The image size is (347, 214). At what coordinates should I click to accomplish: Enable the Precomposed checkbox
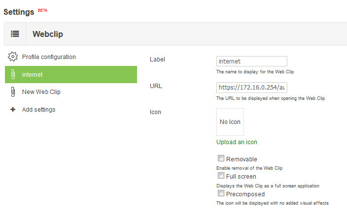[x=221, y=193]
